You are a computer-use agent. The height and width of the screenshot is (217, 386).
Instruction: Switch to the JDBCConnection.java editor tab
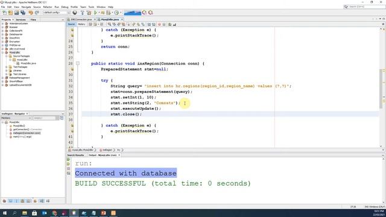tap(81, 19)
